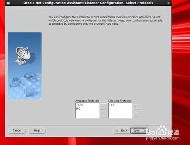Select TCP in Selected Protocols

click(112, 105)
